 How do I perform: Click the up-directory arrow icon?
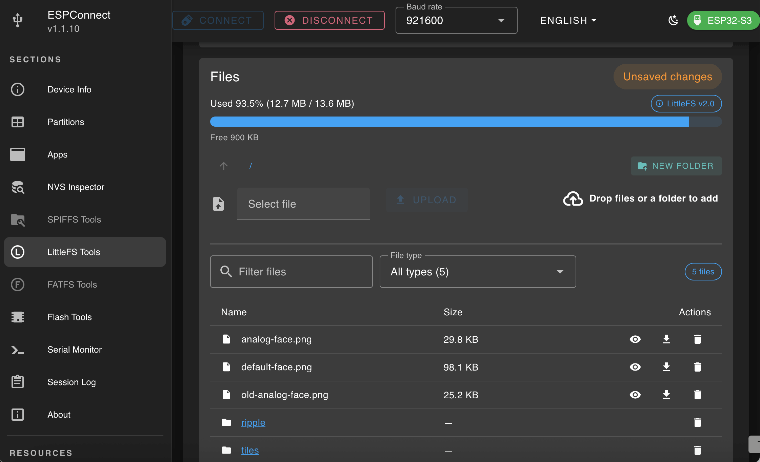[x=223, y=166]
